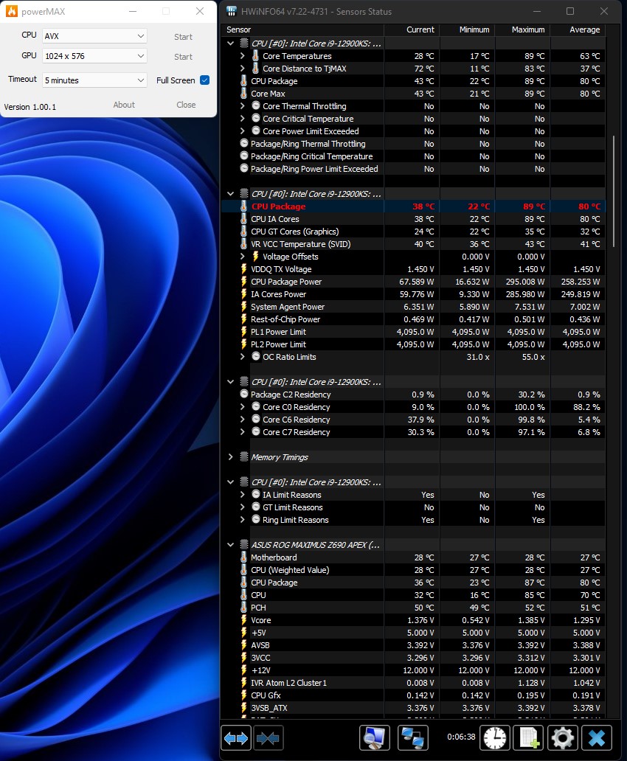Click the Minimum column header
Screen dimensions: 627x761
tap(467, 29)
